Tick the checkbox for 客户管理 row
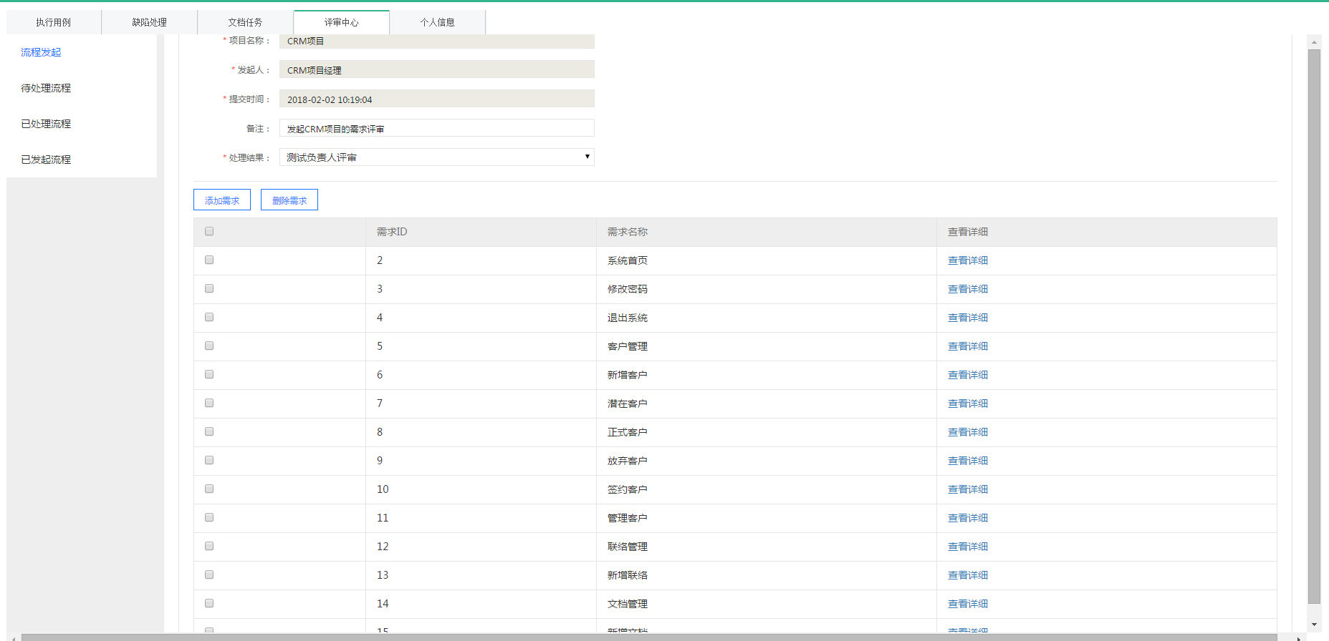The height and width of the screenshot is (641, 1329). point(209,346)
